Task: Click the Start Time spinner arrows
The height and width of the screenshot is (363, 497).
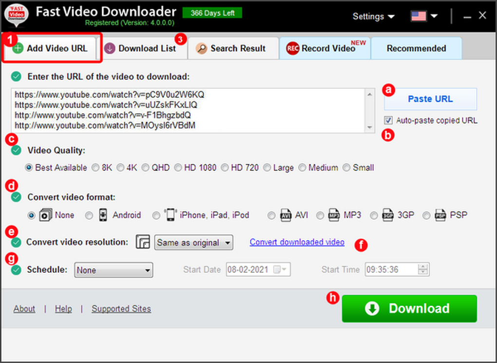Action: (x=423, y=269)
